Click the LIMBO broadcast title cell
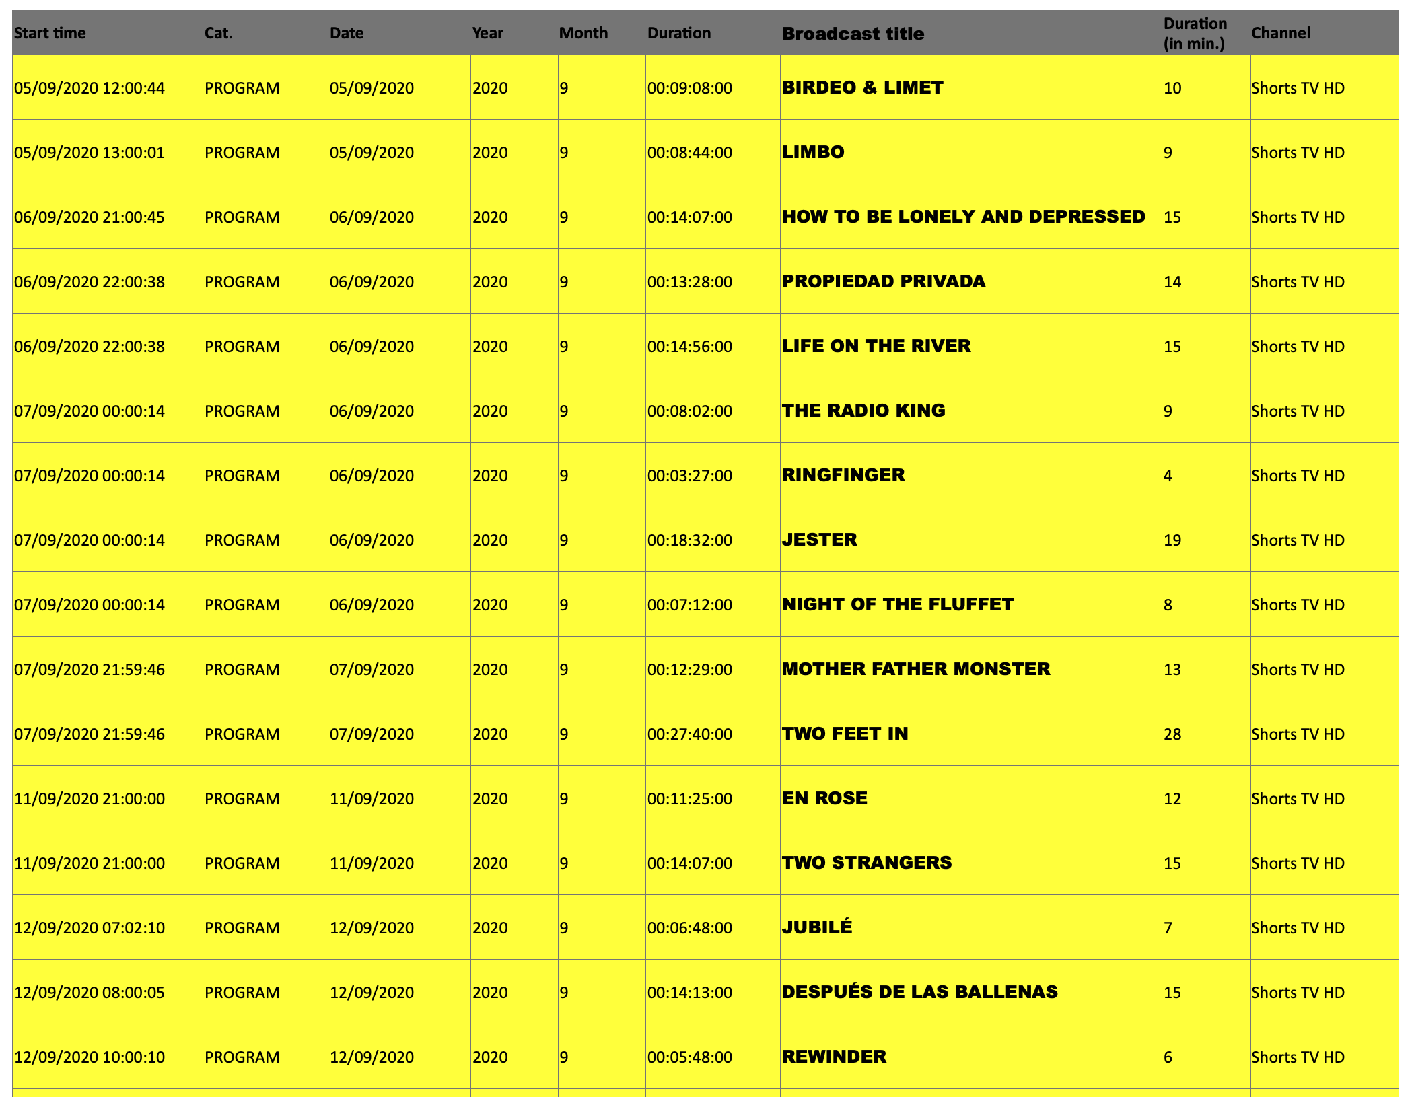The height and width of the screenshot is (1097, 1412). coord(813,152)
